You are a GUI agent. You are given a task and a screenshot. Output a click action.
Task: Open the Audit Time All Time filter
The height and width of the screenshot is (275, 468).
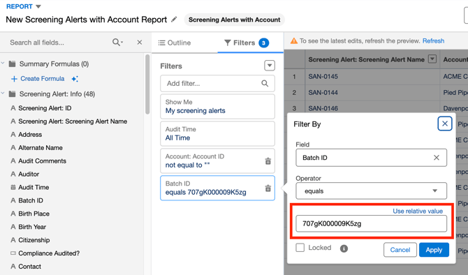pyautogui.click(x=217, y=133)
